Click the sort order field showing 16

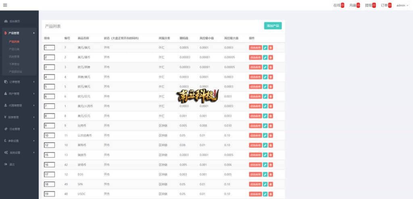tap(49, 165)
